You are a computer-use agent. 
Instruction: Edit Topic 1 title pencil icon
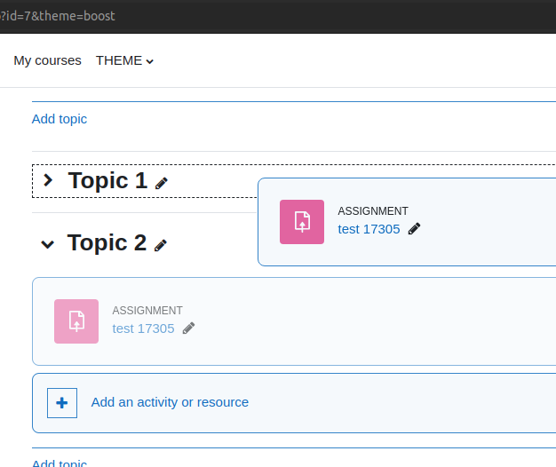[162, 183]
